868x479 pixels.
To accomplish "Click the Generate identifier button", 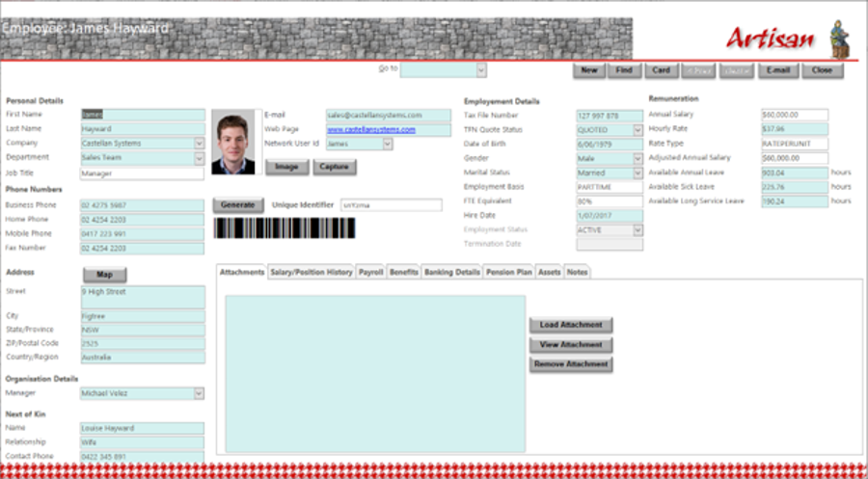I will [x=238, y=204].
